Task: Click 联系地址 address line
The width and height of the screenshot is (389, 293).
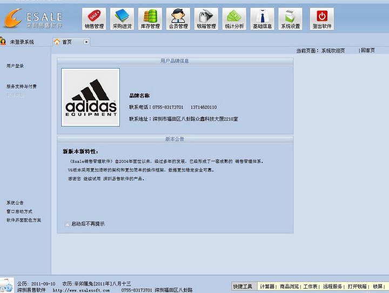Action: click(x=183, y=119)
